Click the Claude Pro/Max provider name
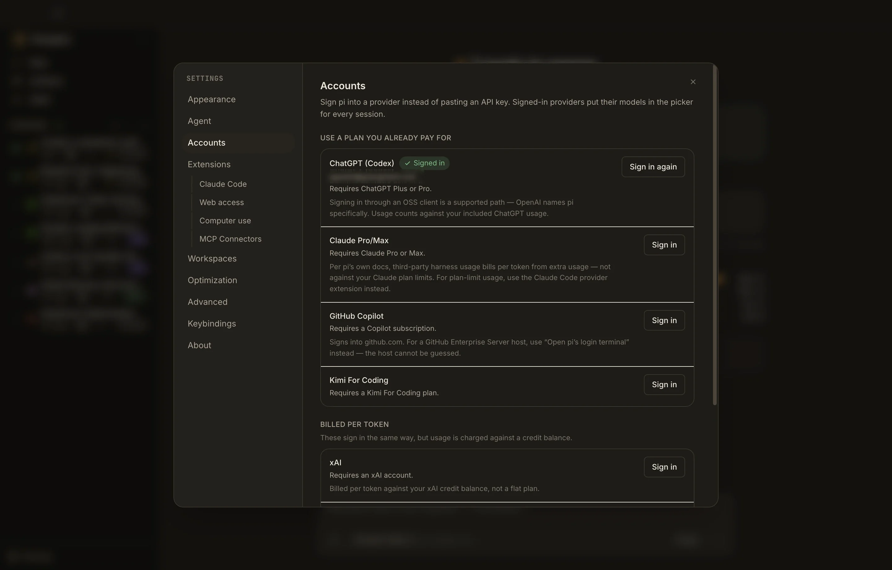 359,240
